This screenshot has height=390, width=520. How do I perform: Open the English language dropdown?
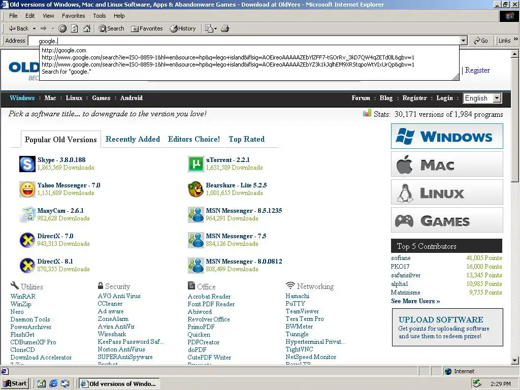[x=482, y=98]
